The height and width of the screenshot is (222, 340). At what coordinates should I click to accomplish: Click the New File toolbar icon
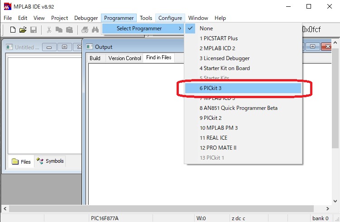coord(13,29)
